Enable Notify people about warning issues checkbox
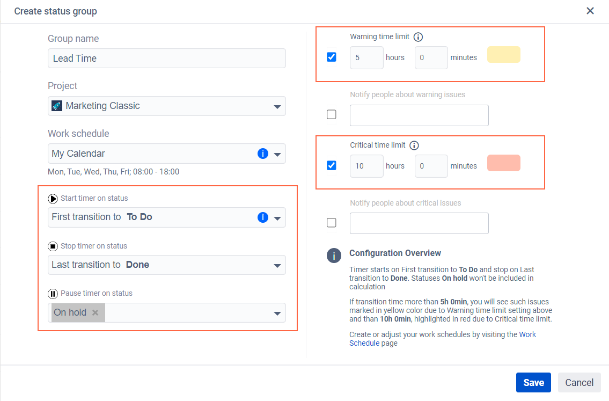 tap(331, 115)
